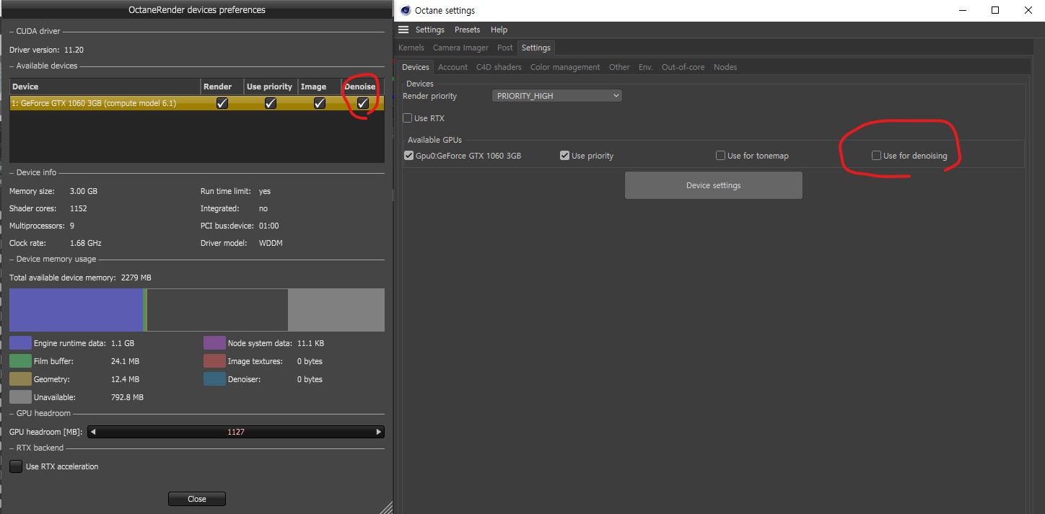
Task: Toggle Gpu0:GeForce GTX 1060 3GB checkbox
Action: click(410, 156)
